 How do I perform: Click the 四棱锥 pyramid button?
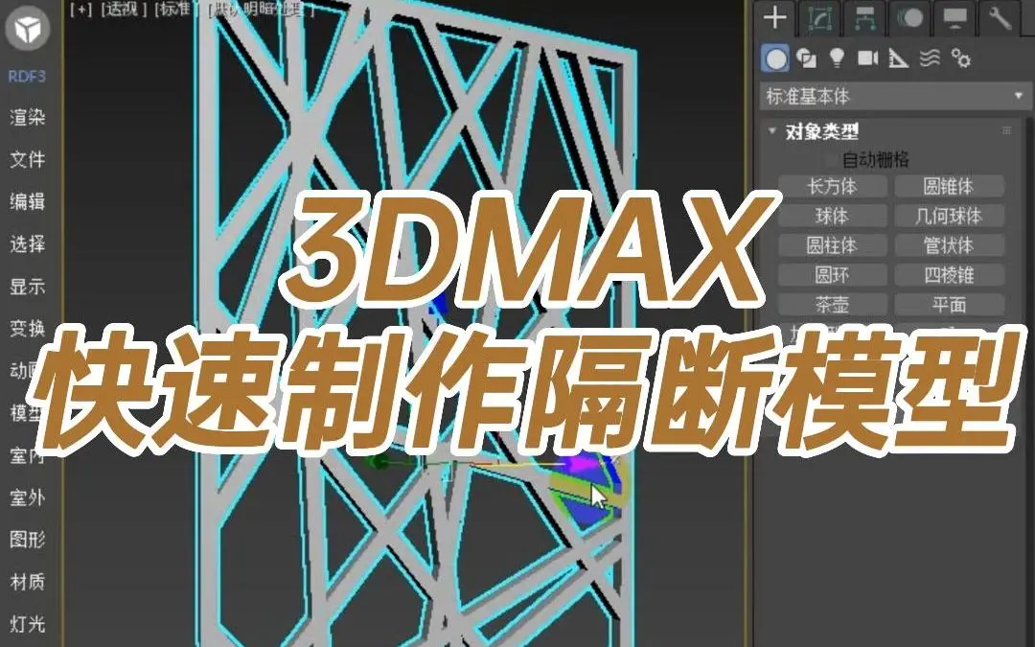(x=949, y=275)
